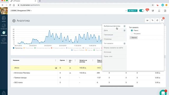
Task: Open the Пром. стат. filter section
Action: pos(114,56)
